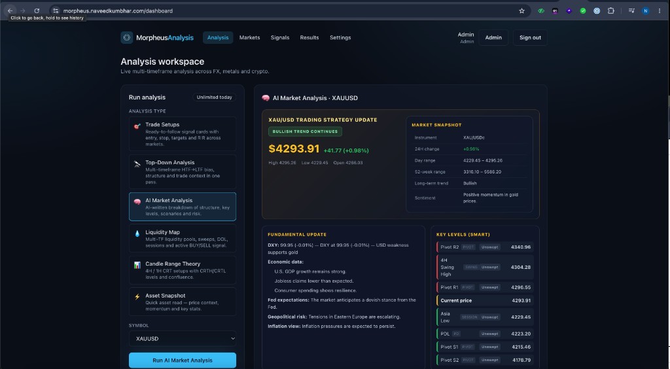Click the PDL level row
The height and width of the screenshot is (369, 670).
(485, 334)
